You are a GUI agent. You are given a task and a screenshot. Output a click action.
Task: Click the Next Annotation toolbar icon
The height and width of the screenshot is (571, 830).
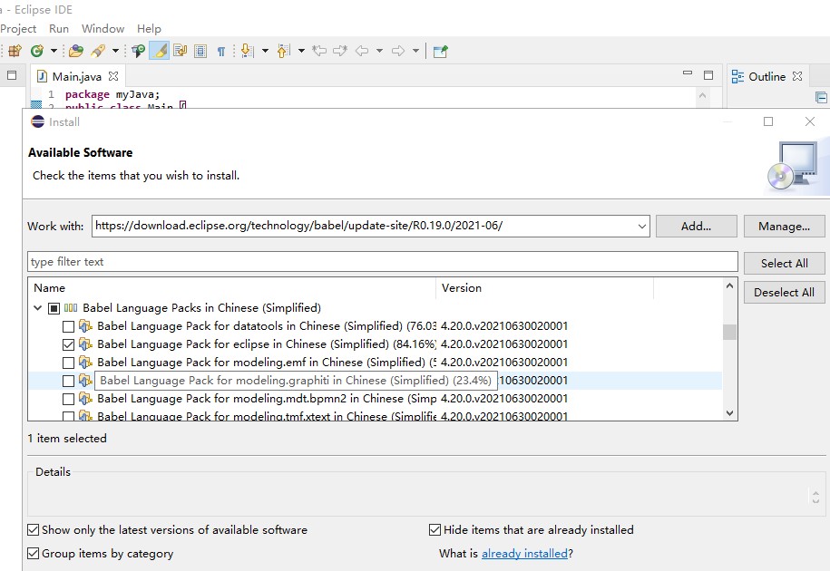247,51
